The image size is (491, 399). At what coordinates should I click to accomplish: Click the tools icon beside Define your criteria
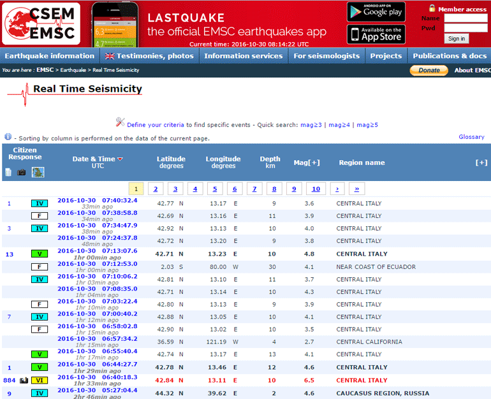[120, 122]
